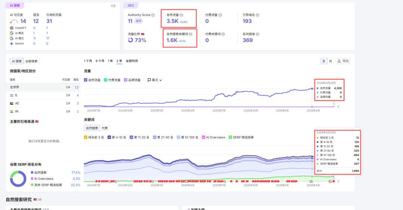Click the 全世界 row in country table
This screenshot has width=403, height=210.
click(43, 87)
